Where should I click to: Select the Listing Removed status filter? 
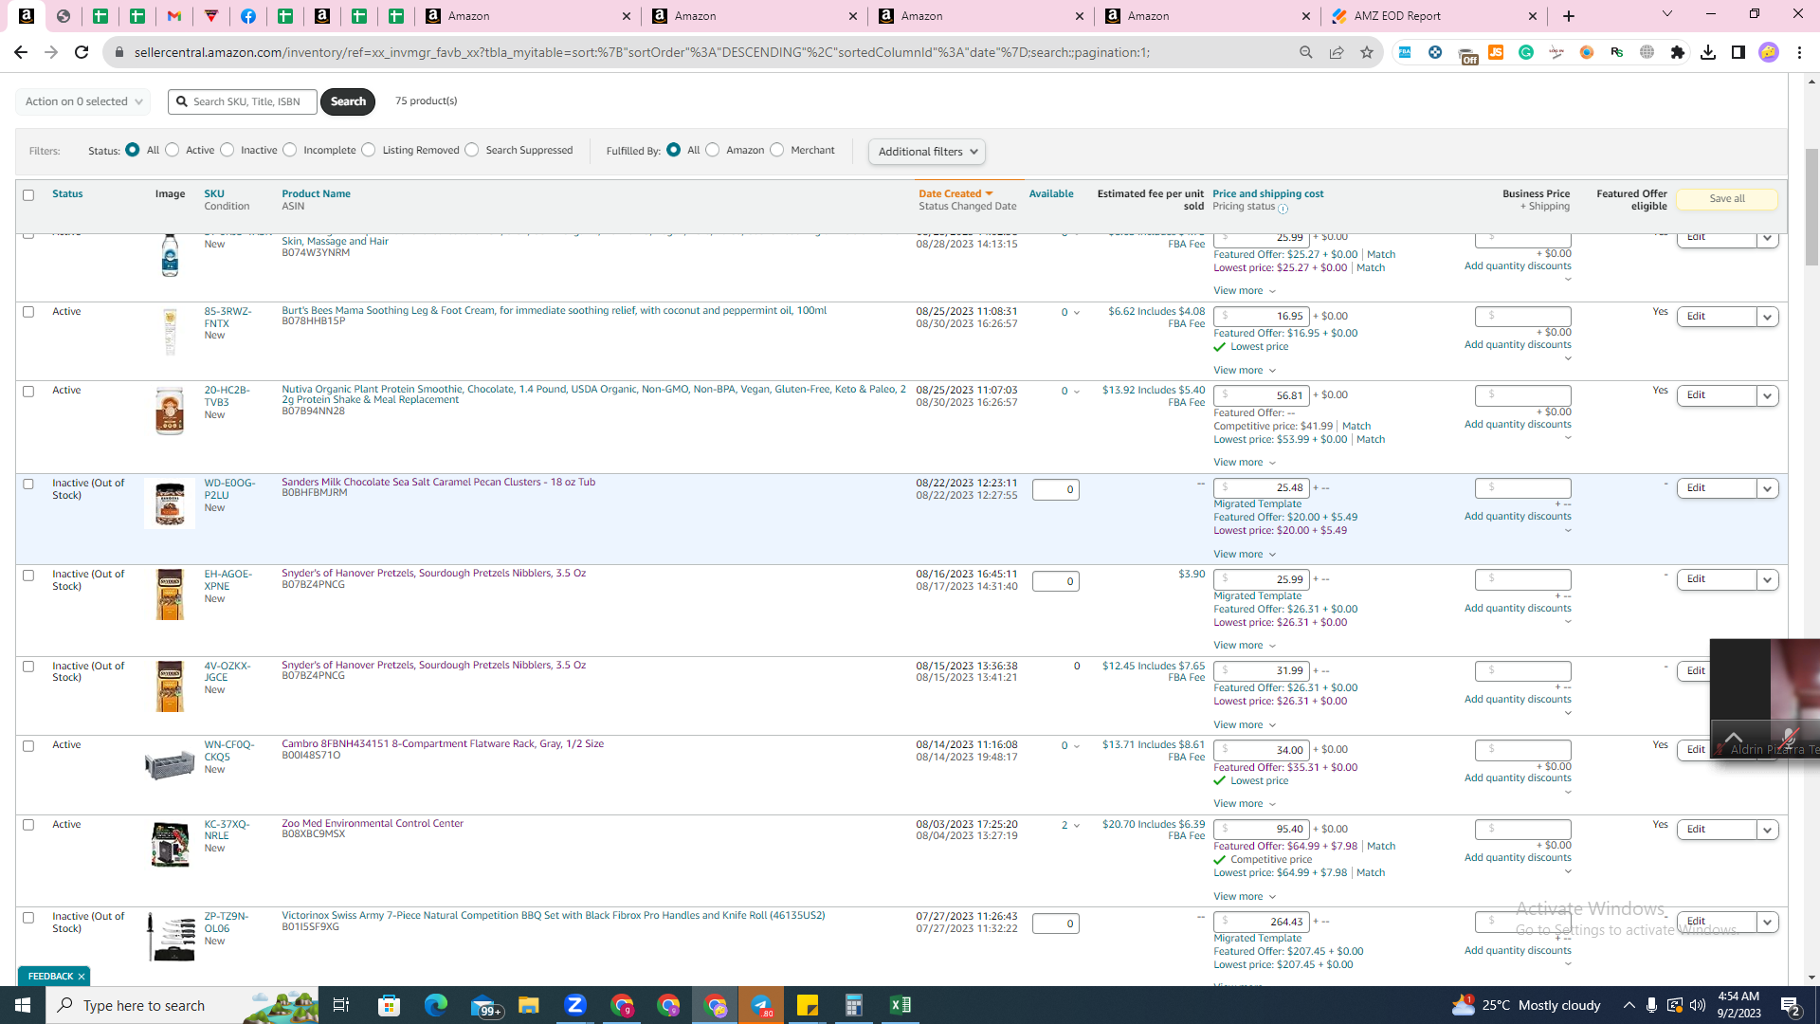tap(369, 150)
